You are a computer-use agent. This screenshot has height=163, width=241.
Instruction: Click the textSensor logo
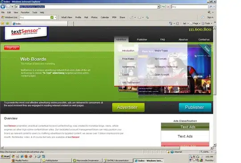[26, 33]
